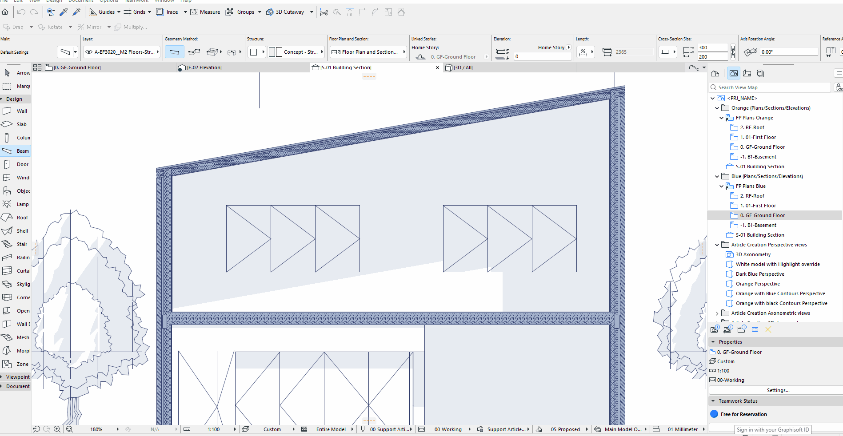Screen dimensions: 843x436
Task: Click the Settings... button in Properties
Action: 778,390
